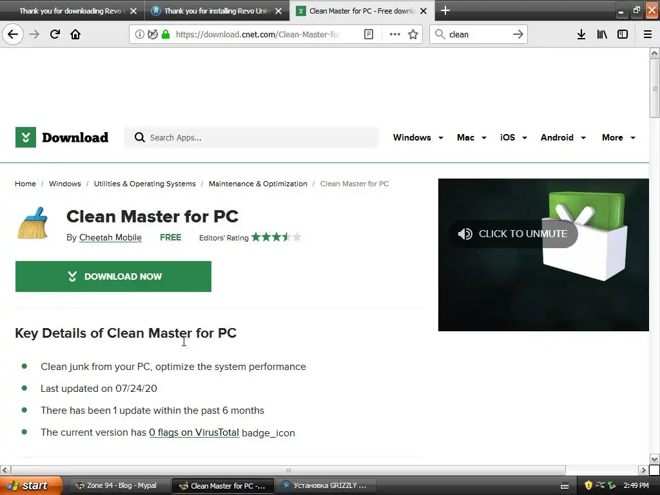Open Установка GRIZZLY taskbar item
Viewport: 660px width, 495px height.
point(327,486)
